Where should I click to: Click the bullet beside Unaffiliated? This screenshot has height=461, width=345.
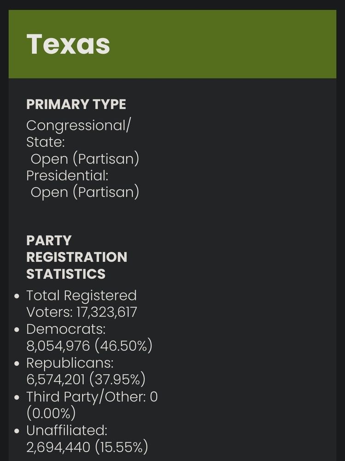[x=17, y=431]
